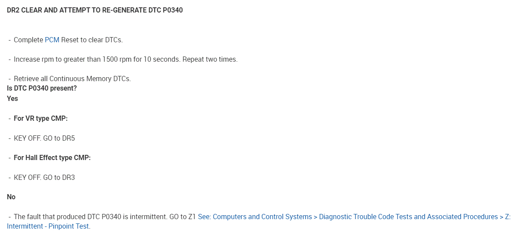Click the DR2 Clear and Attempt heading

pyautogui.click(x=95, y=10)
